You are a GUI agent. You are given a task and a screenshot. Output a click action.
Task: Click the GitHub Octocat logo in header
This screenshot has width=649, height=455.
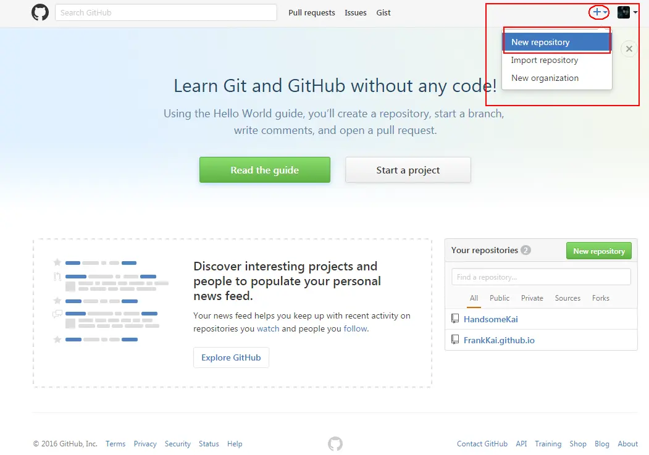click(40, 12)
